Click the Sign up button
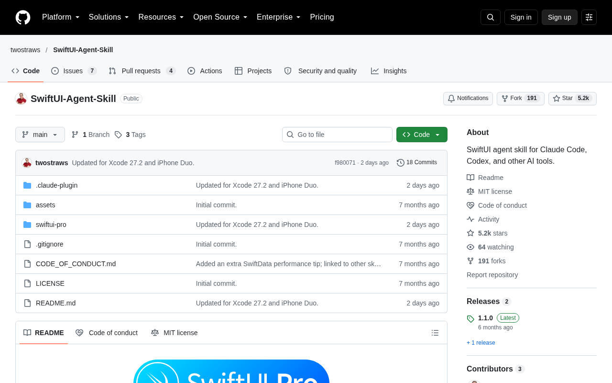Screen dimensions: 612x383 pos(559,17)
